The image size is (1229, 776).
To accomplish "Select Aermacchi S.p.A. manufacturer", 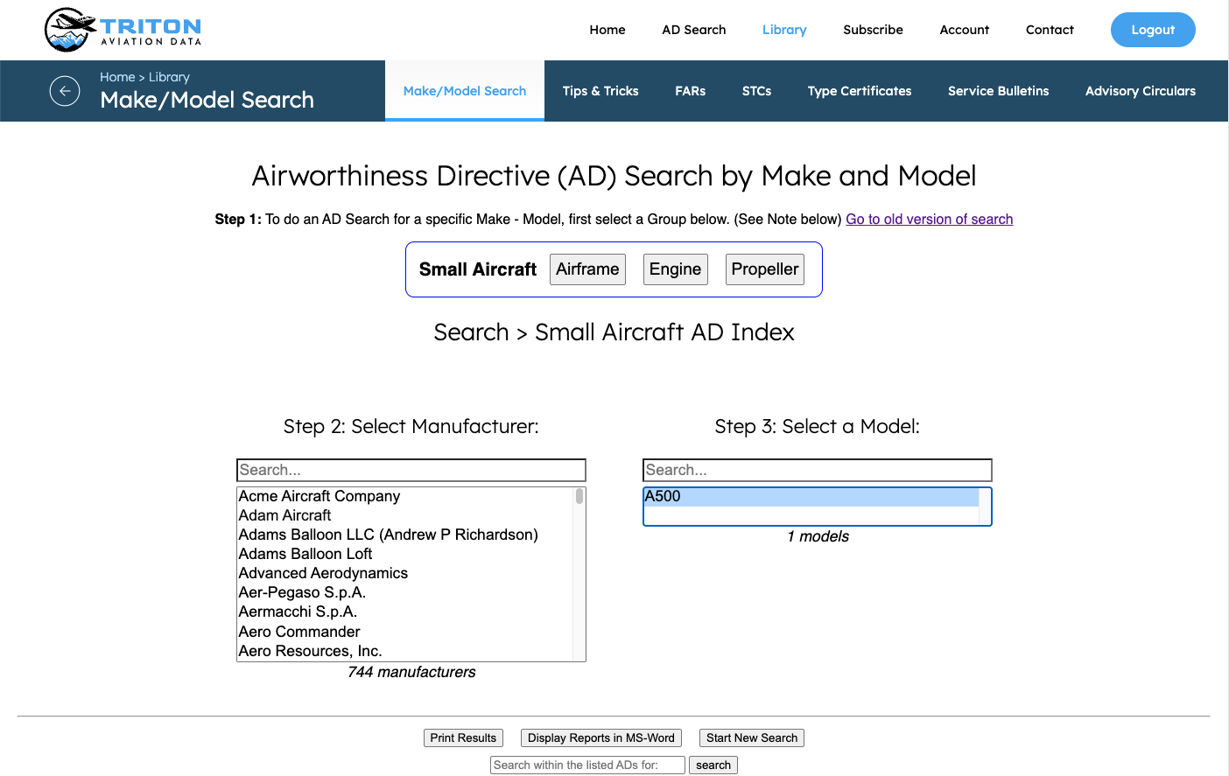I will [405, 612].
